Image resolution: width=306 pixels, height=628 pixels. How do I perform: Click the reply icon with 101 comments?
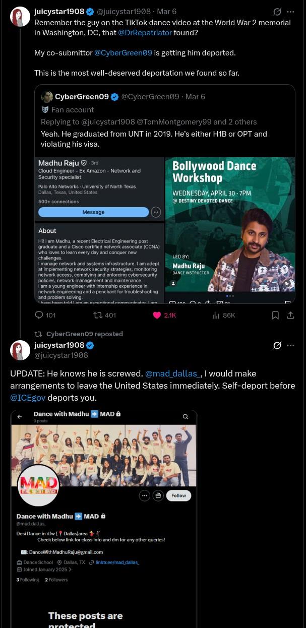click(39, 315)
